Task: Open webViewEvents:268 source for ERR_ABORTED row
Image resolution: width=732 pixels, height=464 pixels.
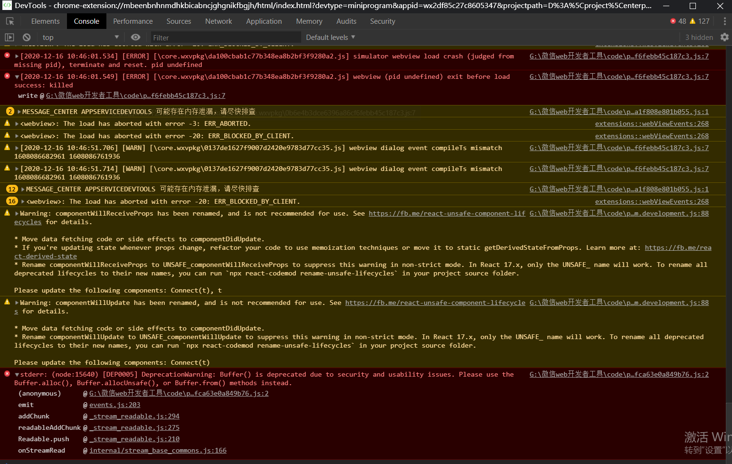Action: point(652,123)
